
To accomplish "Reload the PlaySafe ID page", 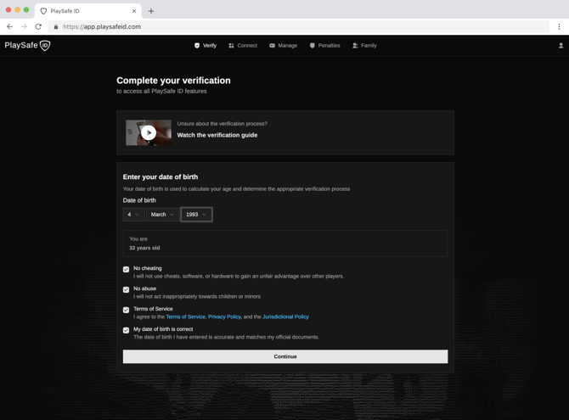I will 38,26.
